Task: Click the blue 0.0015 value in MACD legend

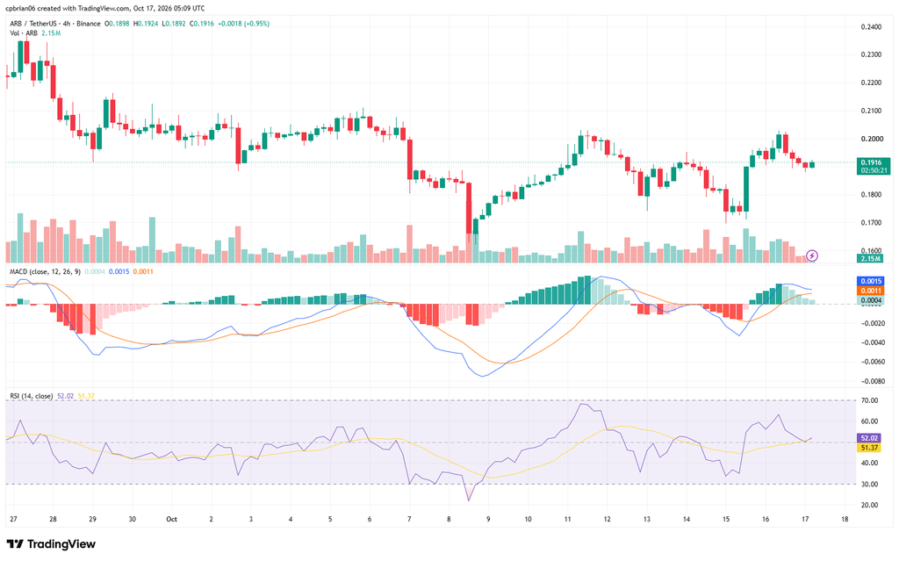Action: click(x=119, y=271)
